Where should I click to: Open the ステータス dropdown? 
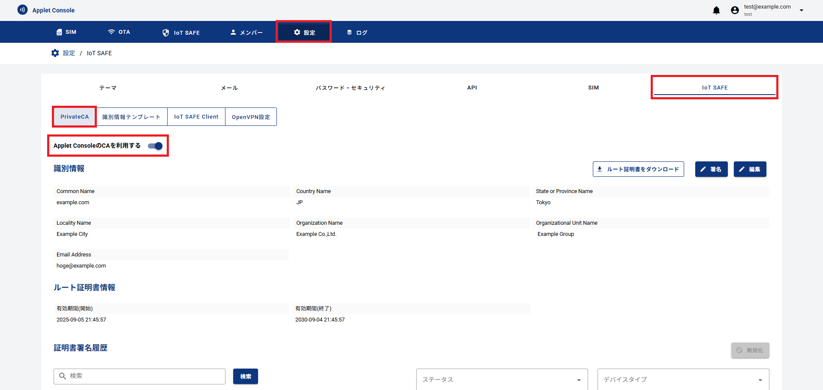(502, 379)
